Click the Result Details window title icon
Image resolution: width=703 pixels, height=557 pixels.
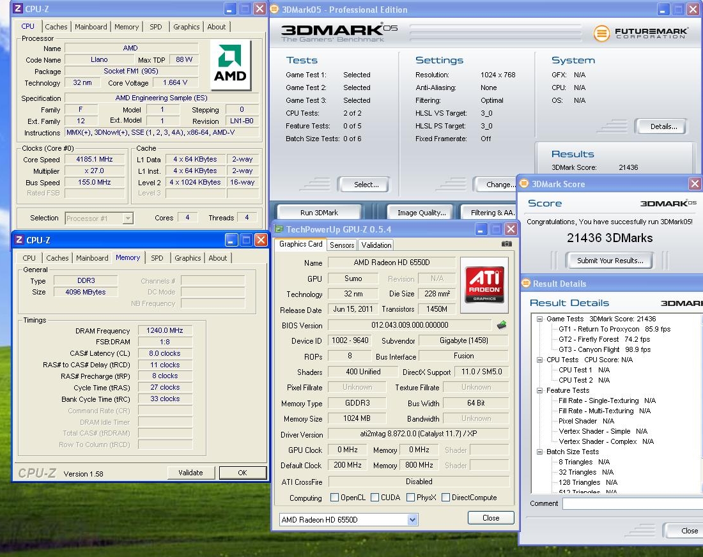coord(525,283)
